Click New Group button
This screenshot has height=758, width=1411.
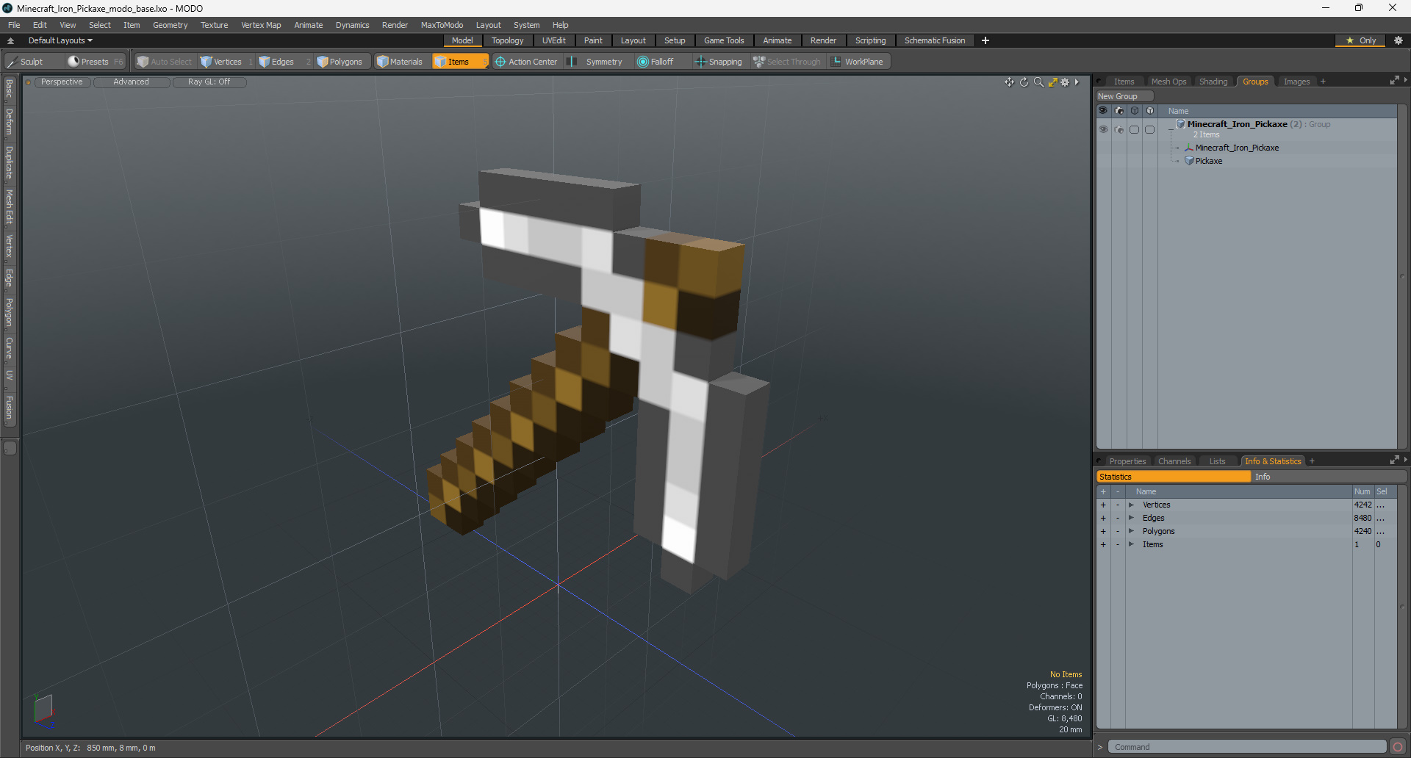coord(1124,96)
